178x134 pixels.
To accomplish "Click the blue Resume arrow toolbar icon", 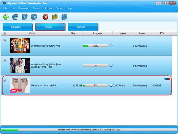I will click(15, 17).
